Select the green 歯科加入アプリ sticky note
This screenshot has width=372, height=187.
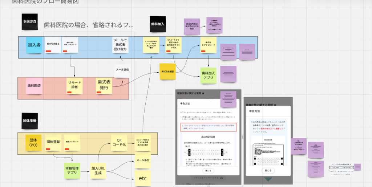click(209, 75)
